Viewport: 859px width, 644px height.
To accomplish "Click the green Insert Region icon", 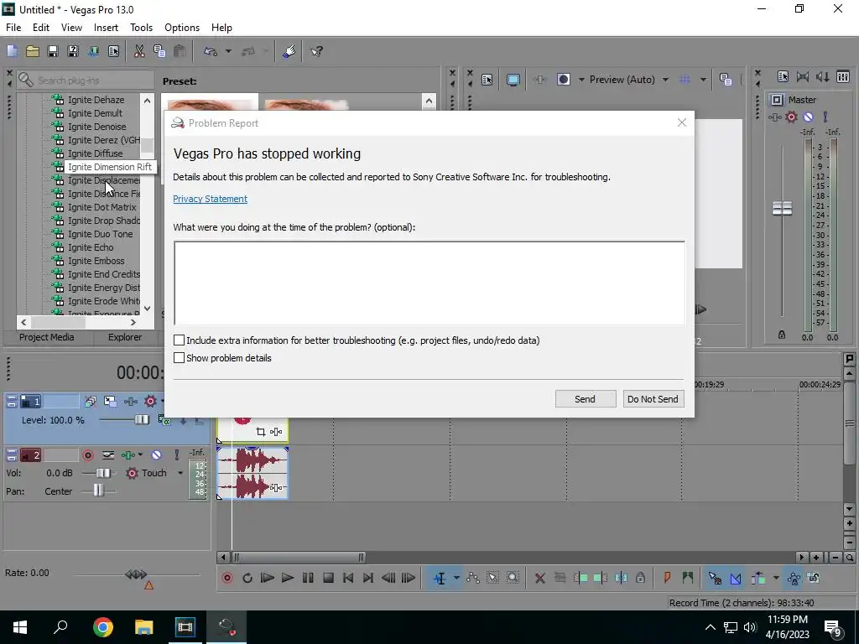I will pyautogui.click(x=688, y=578).
